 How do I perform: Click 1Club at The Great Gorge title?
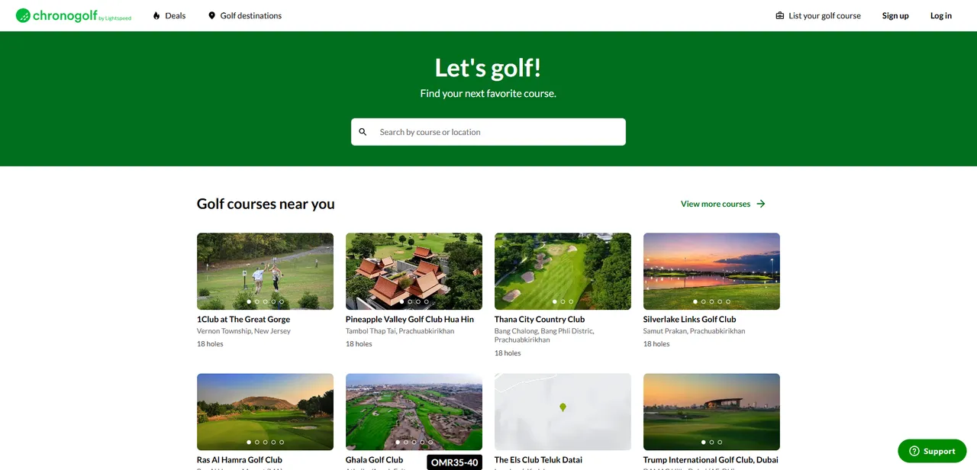tap(243, 319)
